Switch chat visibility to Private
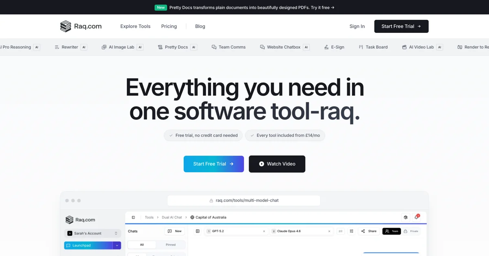 tap(411, 231)
